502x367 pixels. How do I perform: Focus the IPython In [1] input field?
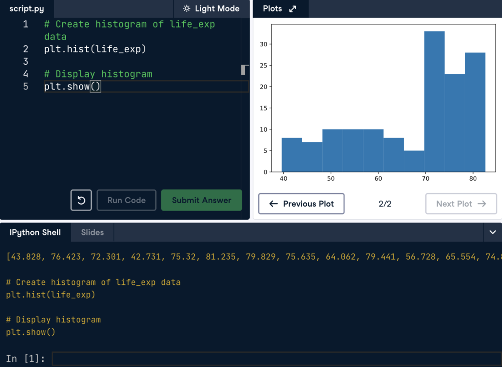point(276,359)
